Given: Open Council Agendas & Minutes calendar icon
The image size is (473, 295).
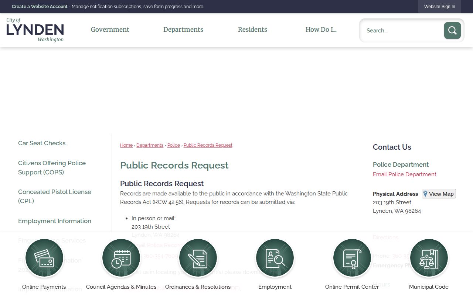Looking at the screenshot, I should click(x=121, y=258).
